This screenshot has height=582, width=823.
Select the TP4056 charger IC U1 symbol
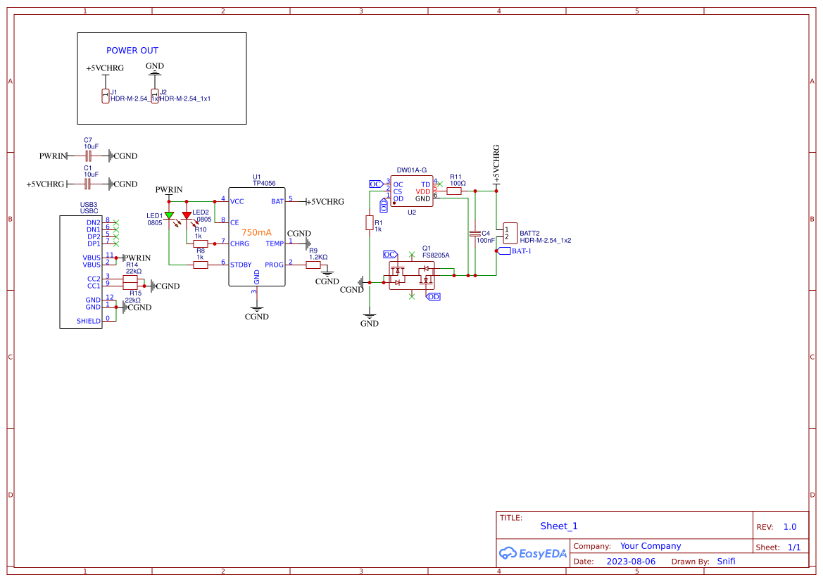click(257, 234)
